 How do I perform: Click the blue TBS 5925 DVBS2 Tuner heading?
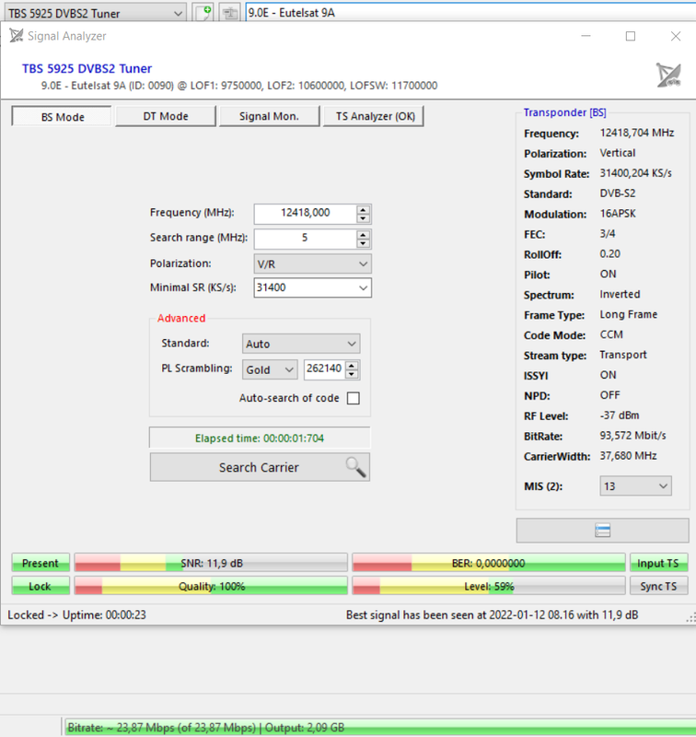coord(87,68)
